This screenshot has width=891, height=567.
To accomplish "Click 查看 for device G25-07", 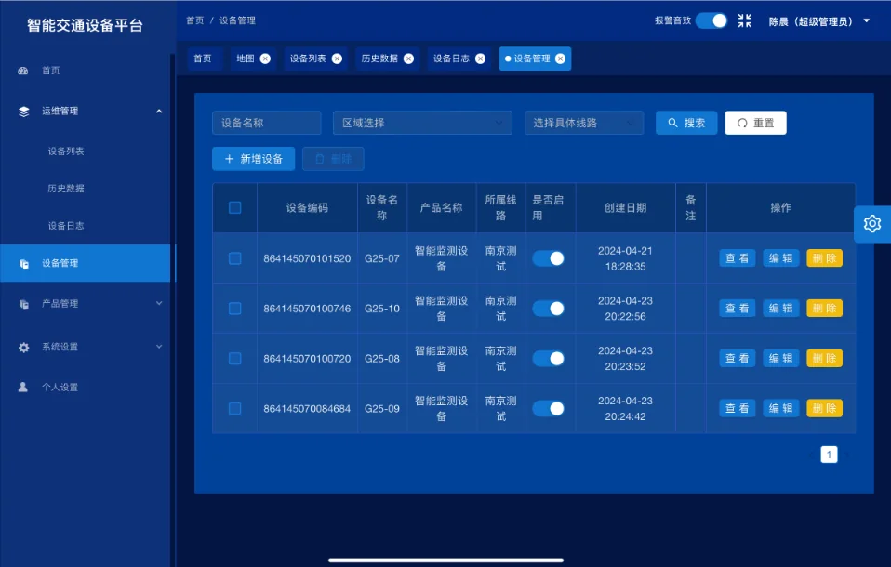I will 737,258.
